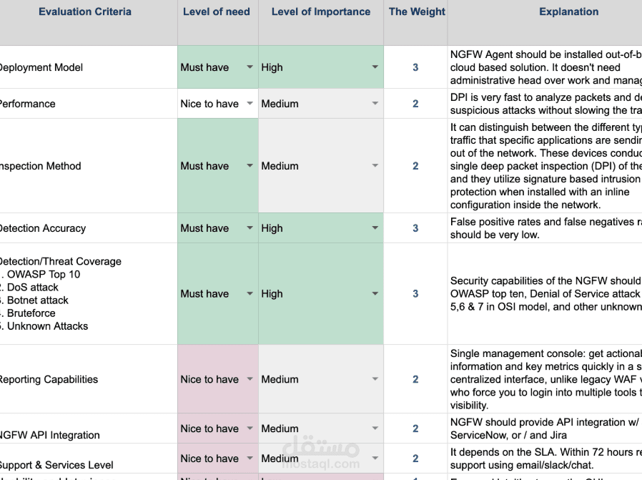Expand Level of need dropdown for Detection Accuracy
This screenshot has height=480, width=642.
point(250,228)
